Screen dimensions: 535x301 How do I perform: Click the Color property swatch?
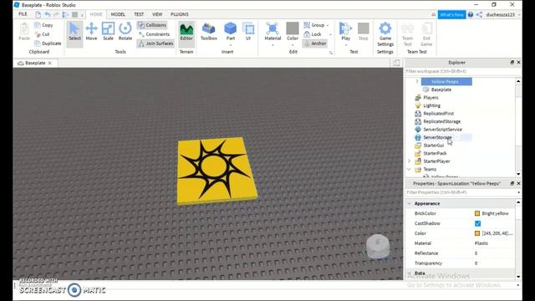(x=477, y=233)
